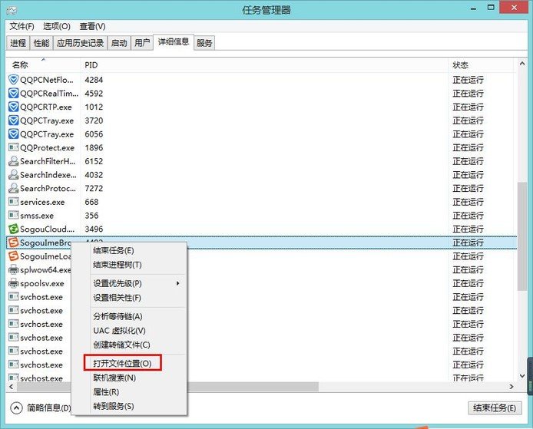Select the 详细信息 tab
Viewport: 533px width, 429px height.
point(174,41)
